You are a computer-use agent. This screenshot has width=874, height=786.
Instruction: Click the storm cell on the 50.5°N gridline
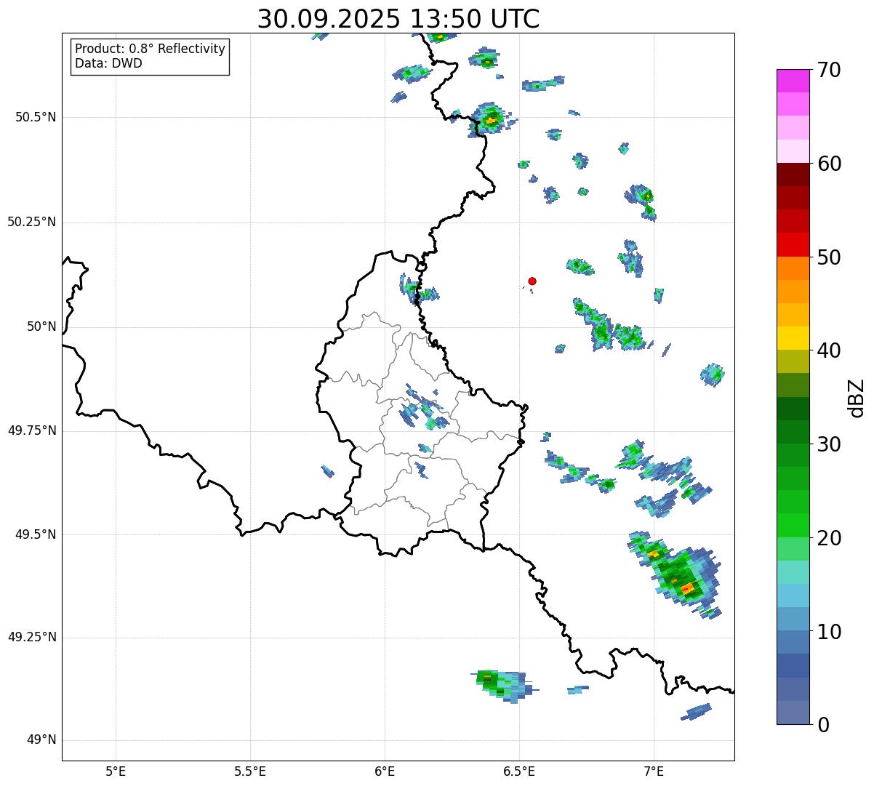491,119
